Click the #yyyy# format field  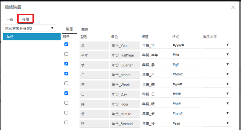tap(186, 45)
